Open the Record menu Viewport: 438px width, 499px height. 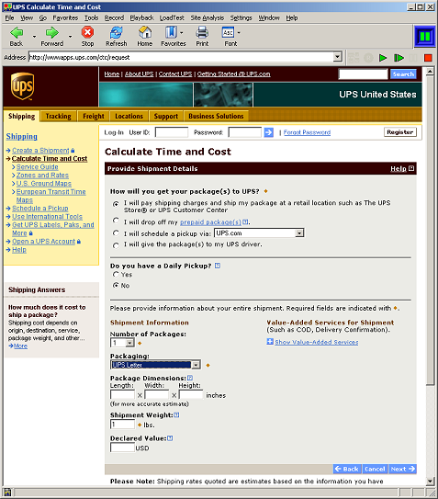[x=114, y=17]
